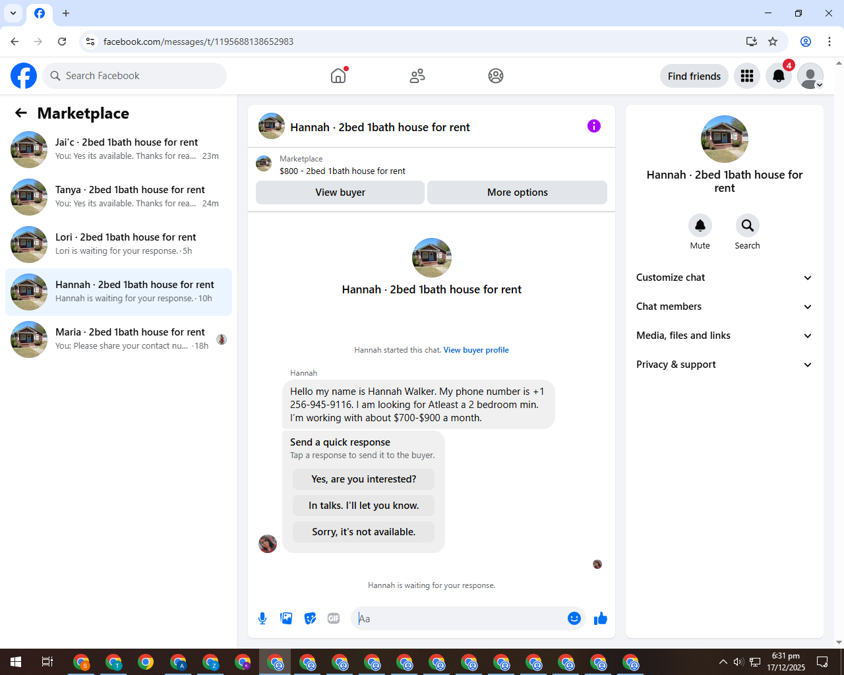Expand the Customize chat section
Viewport: 844px width, 675px height.
click(725, 278)
